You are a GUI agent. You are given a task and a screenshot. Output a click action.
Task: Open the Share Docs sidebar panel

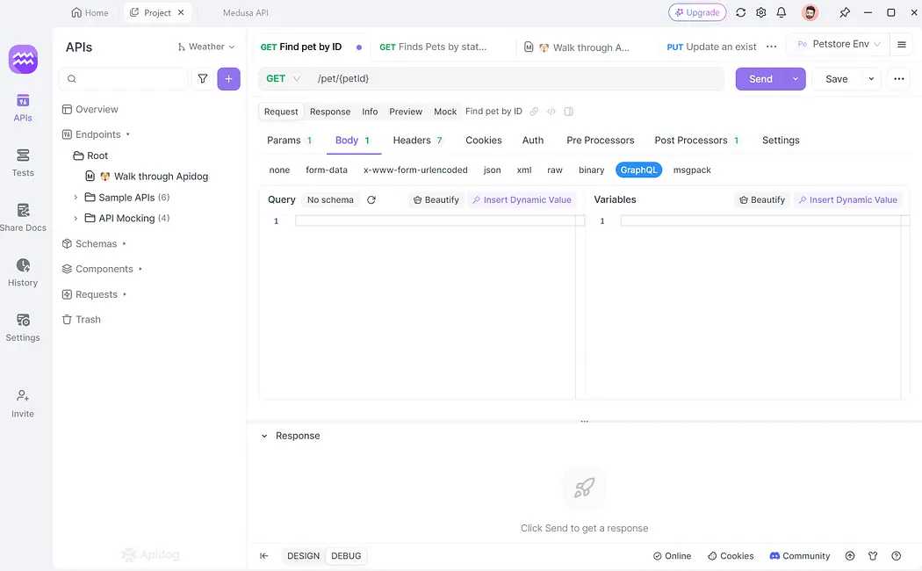coord(22,216)
